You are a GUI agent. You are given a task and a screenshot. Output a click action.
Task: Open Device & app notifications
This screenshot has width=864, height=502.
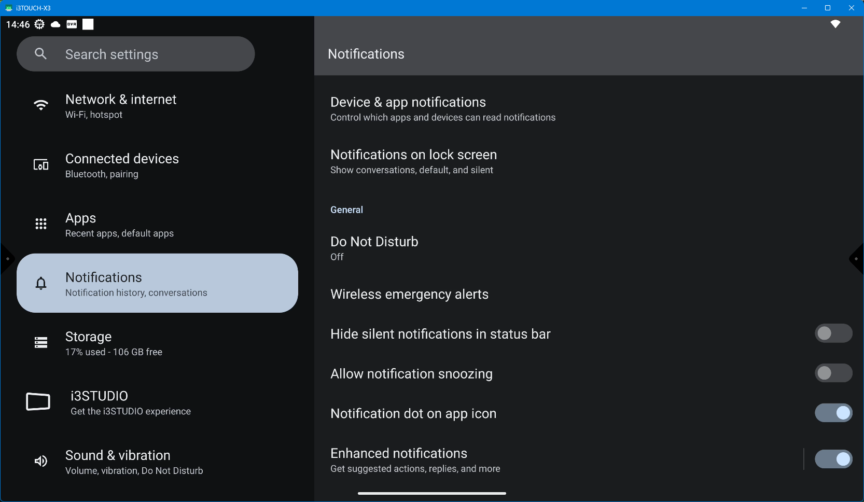tap(442, 109)
